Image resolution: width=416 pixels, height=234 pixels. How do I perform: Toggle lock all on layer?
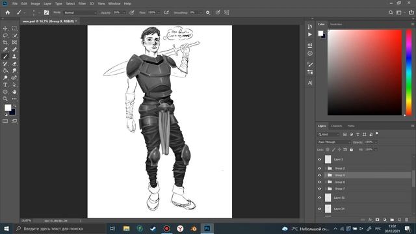[x=351, y=149]
